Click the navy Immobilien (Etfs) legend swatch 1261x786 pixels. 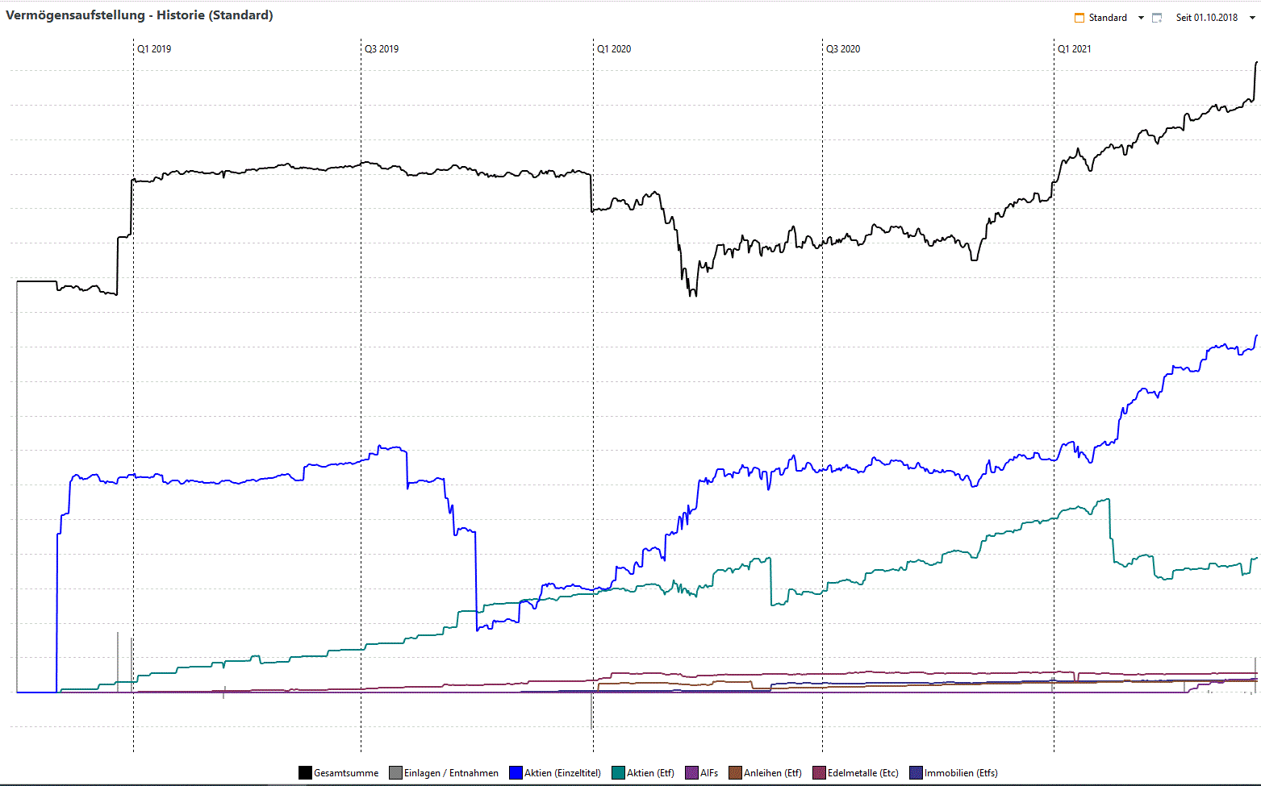916,773
